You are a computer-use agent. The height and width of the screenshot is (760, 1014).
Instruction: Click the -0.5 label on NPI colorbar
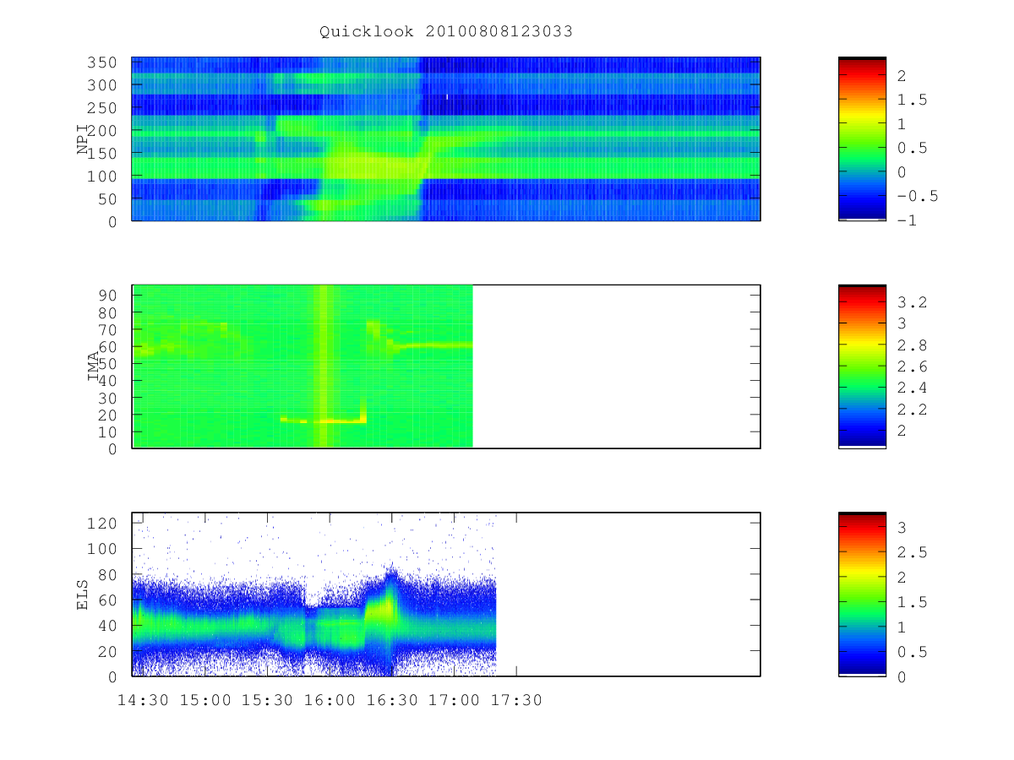point(919,196)
